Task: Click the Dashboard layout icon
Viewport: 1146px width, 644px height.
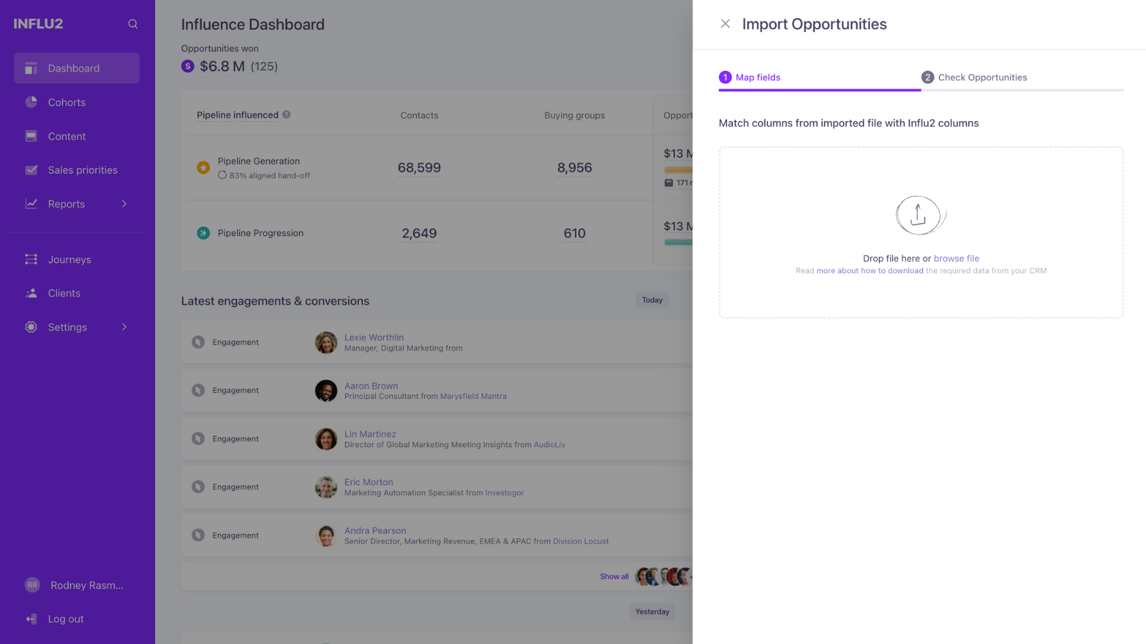Action: pos(31,68)
